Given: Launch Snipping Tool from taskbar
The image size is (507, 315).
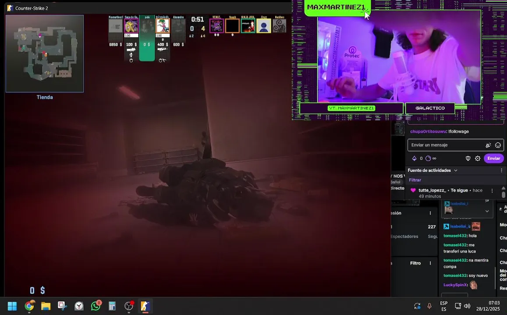Looking at the screenshot, I should pos(62,306).
